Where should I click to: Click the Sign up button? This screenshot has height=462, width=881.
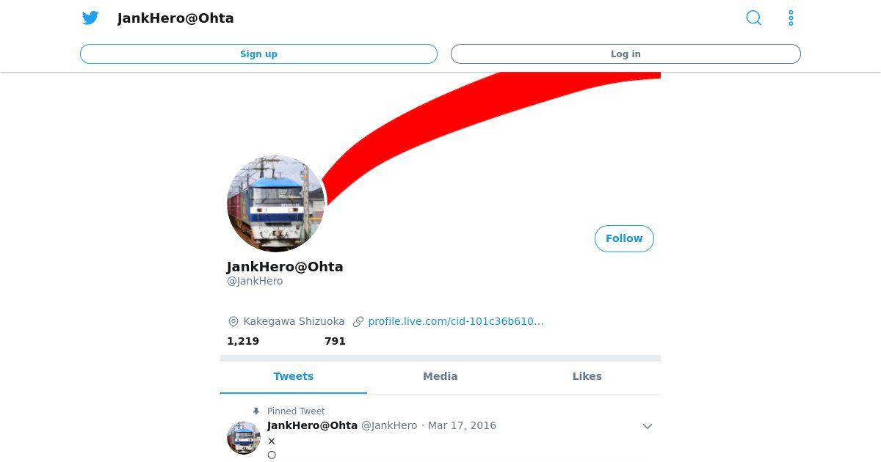coord(258,54)
